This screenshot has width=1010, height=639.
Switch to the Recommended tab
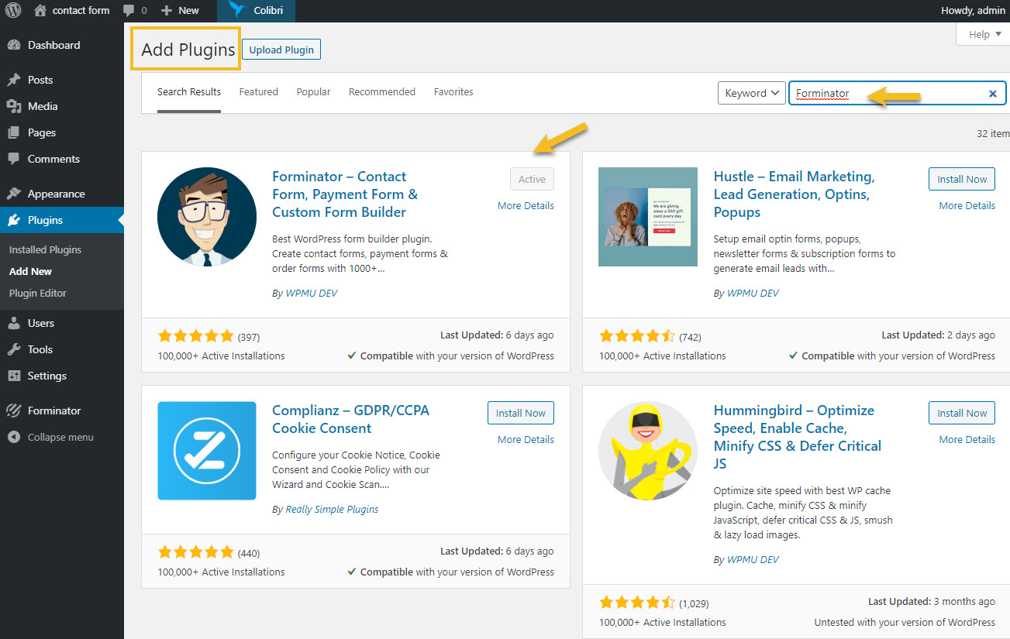[x=382, y=92]
